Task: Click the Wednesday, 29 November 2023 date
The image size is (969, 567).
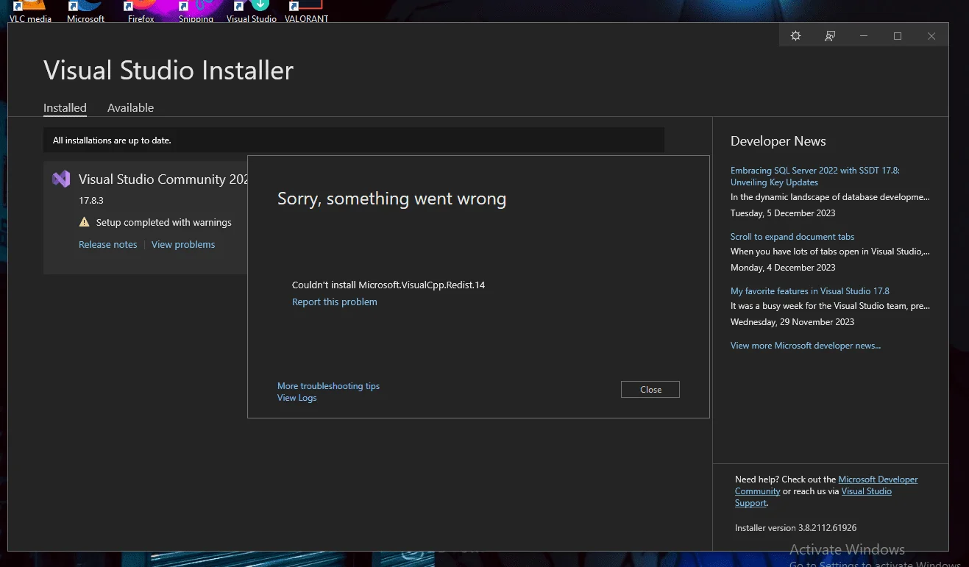Action: coord(792,322)
